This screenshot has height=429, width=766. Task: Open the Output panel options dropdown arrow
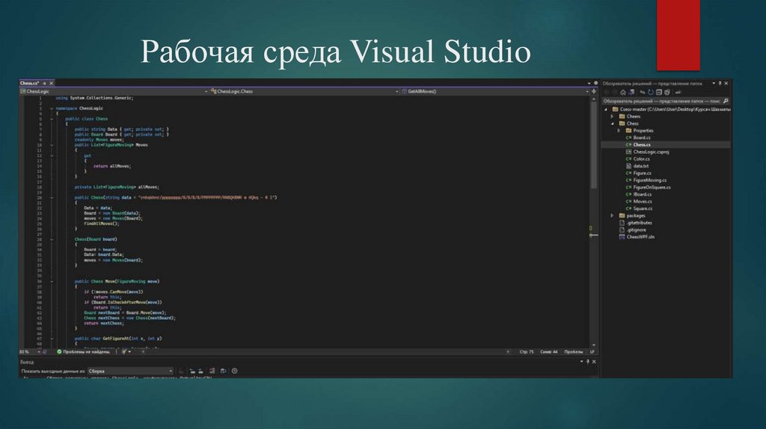coord(581,362)
